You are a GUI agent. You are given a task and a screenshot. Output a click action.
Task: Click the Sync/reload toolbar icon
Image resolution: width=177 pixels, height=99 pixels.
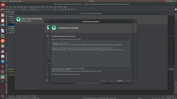point(12,9)
